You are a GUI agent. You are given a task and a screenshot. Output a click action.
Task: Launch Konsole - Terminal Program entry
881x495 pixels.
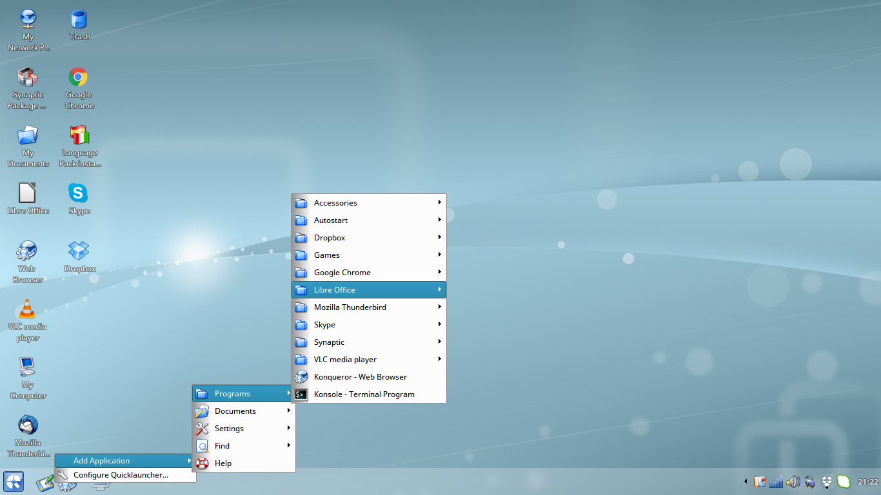coord(369,394)
